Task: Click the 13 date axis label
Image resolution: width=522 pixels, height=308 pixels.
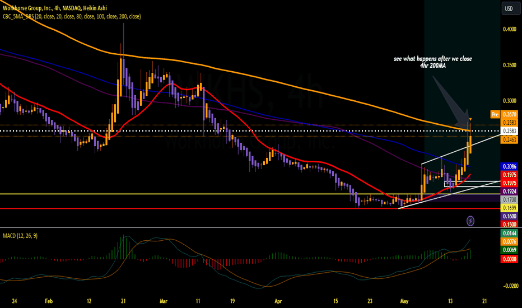Action: click(450, 301)
